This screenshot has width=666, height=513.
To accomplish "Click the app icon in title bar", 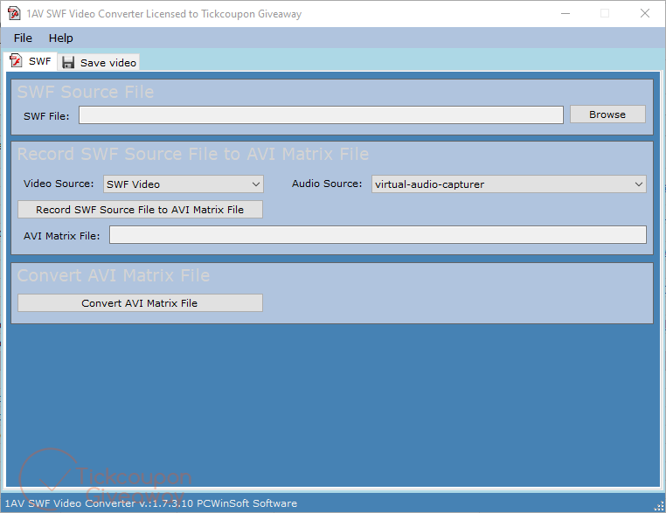I will coord(14,14).
